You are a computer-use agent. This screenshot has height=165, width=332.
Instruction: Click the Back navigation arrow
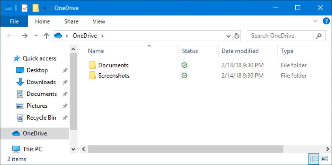click(x=10, y=36)
